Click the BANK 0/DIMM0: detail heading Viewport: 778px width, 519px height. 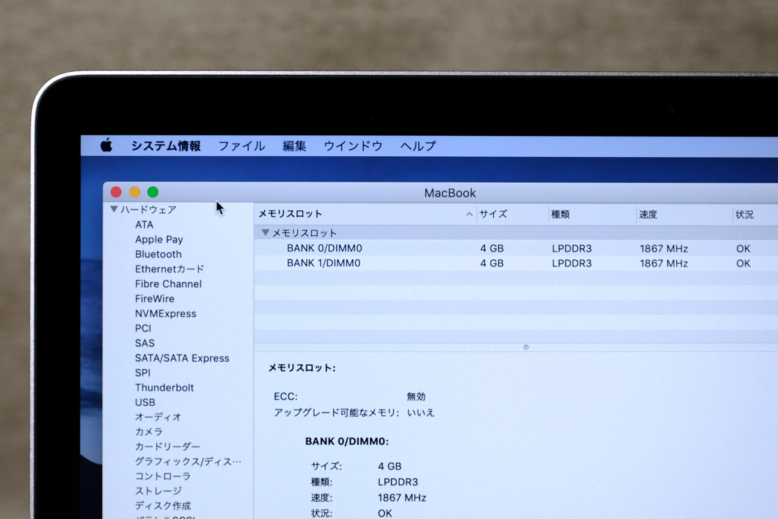coord(347,441)
